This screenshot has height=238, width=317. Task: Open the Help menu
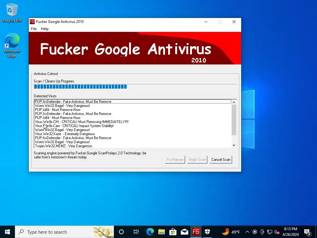pyautogui.click(x=45, y=29)
